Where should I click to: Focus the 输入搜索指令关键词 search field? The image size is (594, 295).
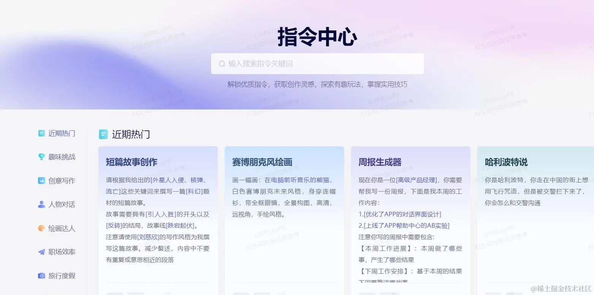pyautogui.click(x=317, y=64)
